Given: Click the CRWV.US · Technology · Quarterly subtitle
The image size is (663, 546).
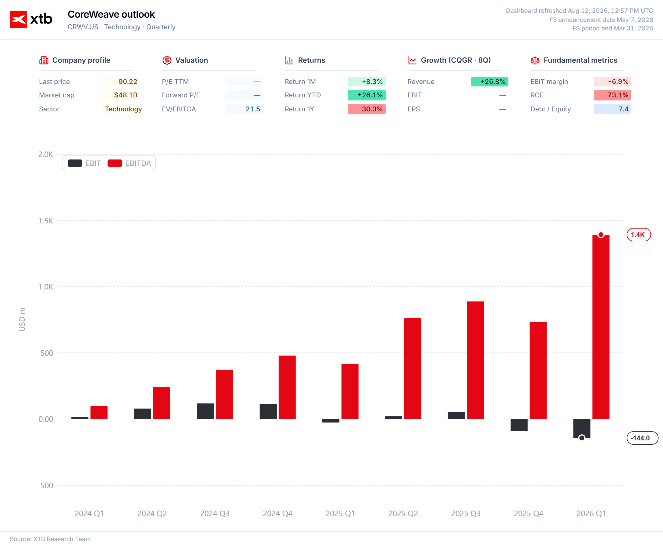Looking at the screenshot, I should pos(122,27).
